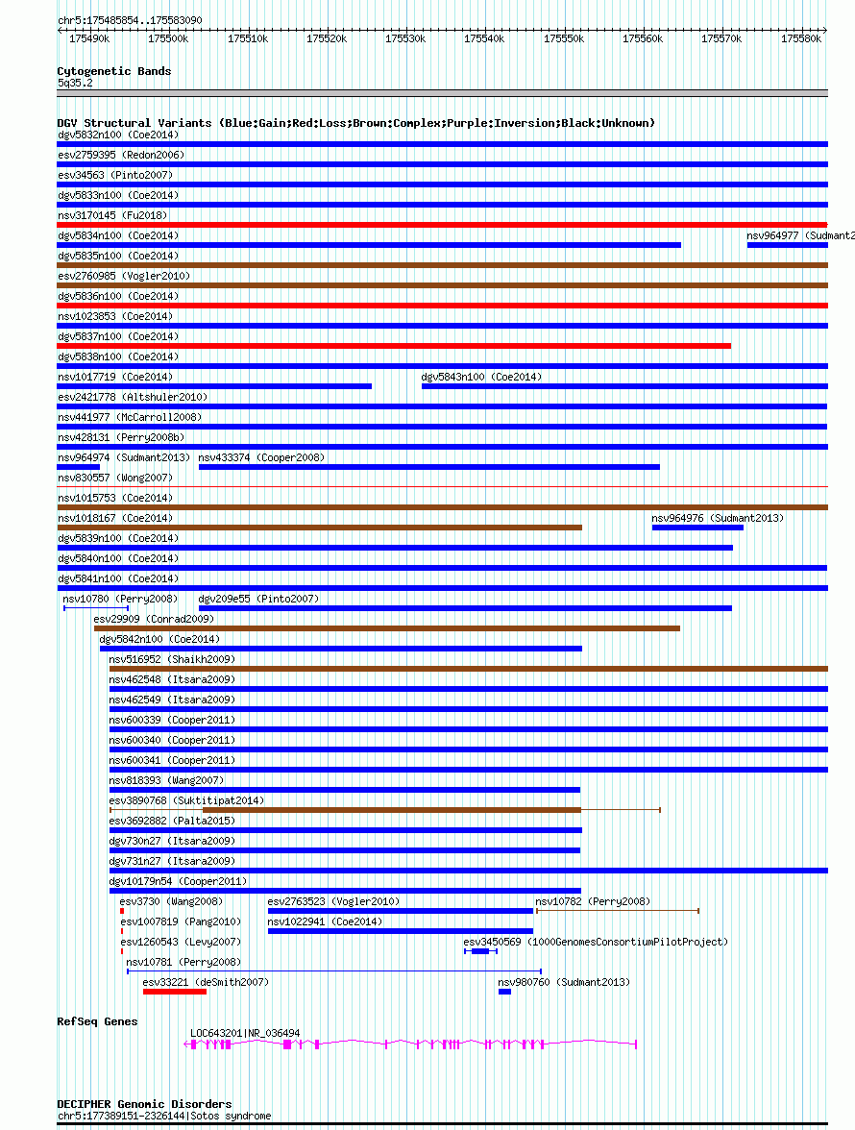Select the dgv5834n100 (Coe2014) variant

[x=369, y=245]
